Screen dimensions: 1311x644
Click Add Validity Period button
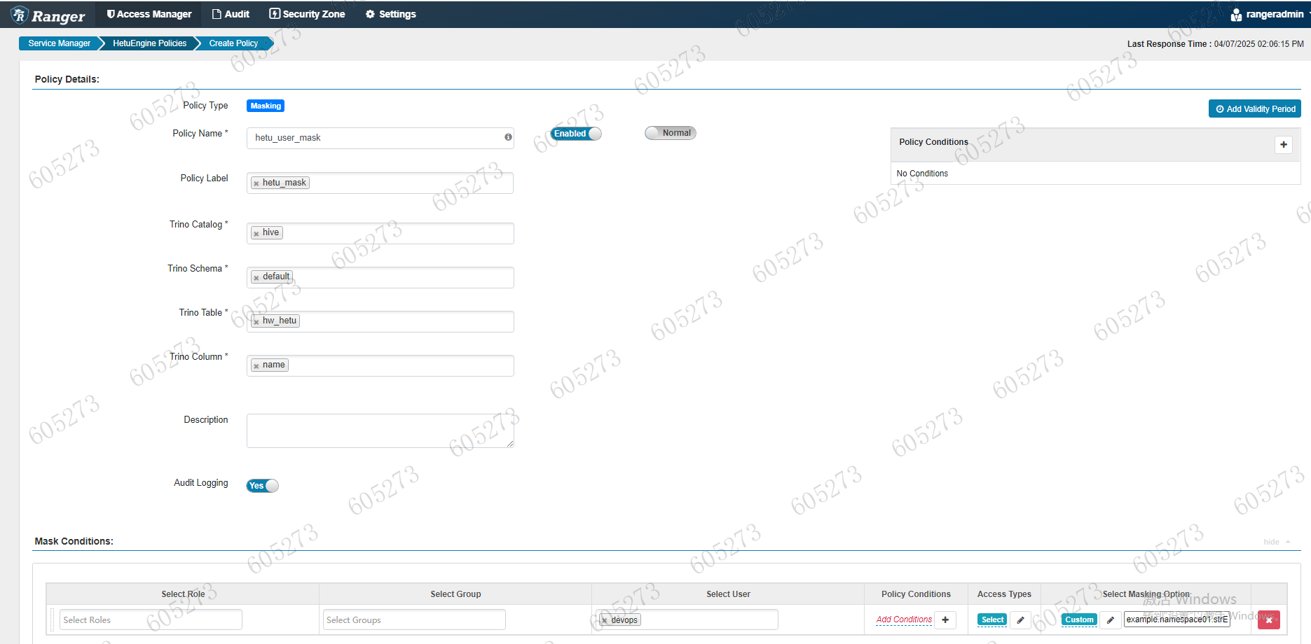[x=1254, y=109]
